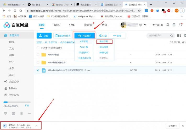Open the 找资源 top tab
This screenshot has width=186, height=130.
(88, 25)
